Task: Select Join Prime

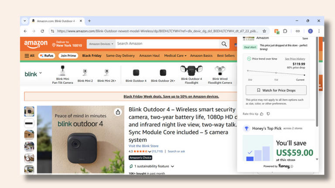Action: click(68, 56)
